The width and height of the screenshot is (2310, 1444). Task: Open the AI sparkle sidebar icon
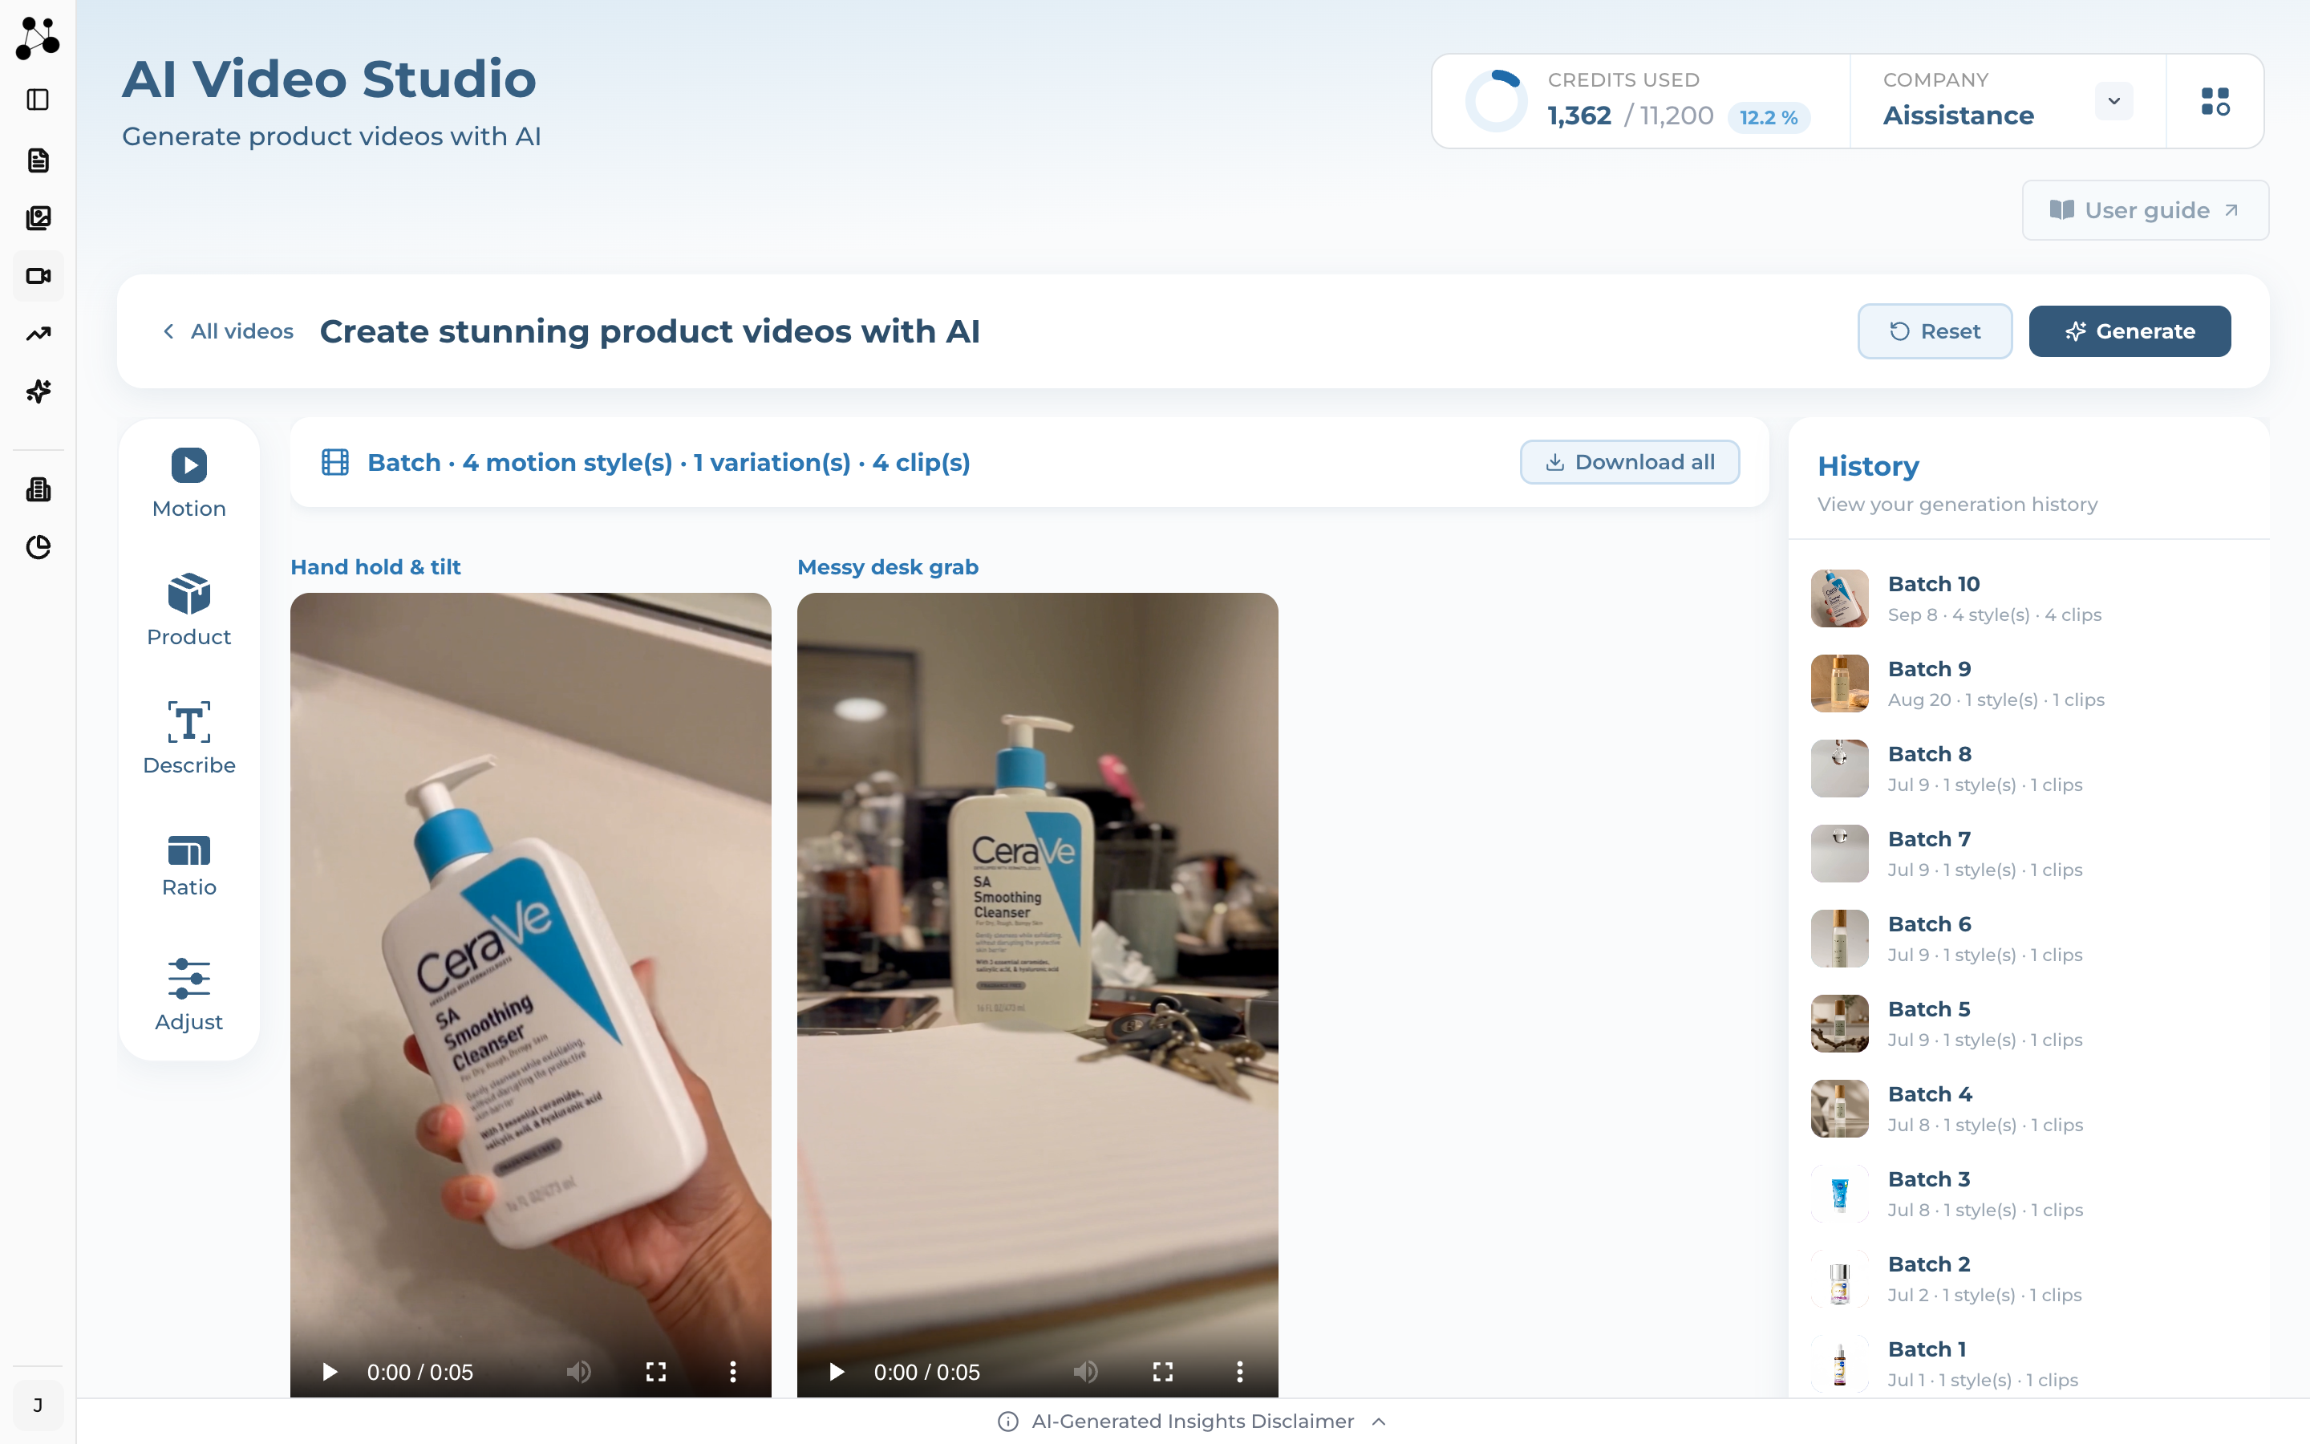click(x=38, y=391)
